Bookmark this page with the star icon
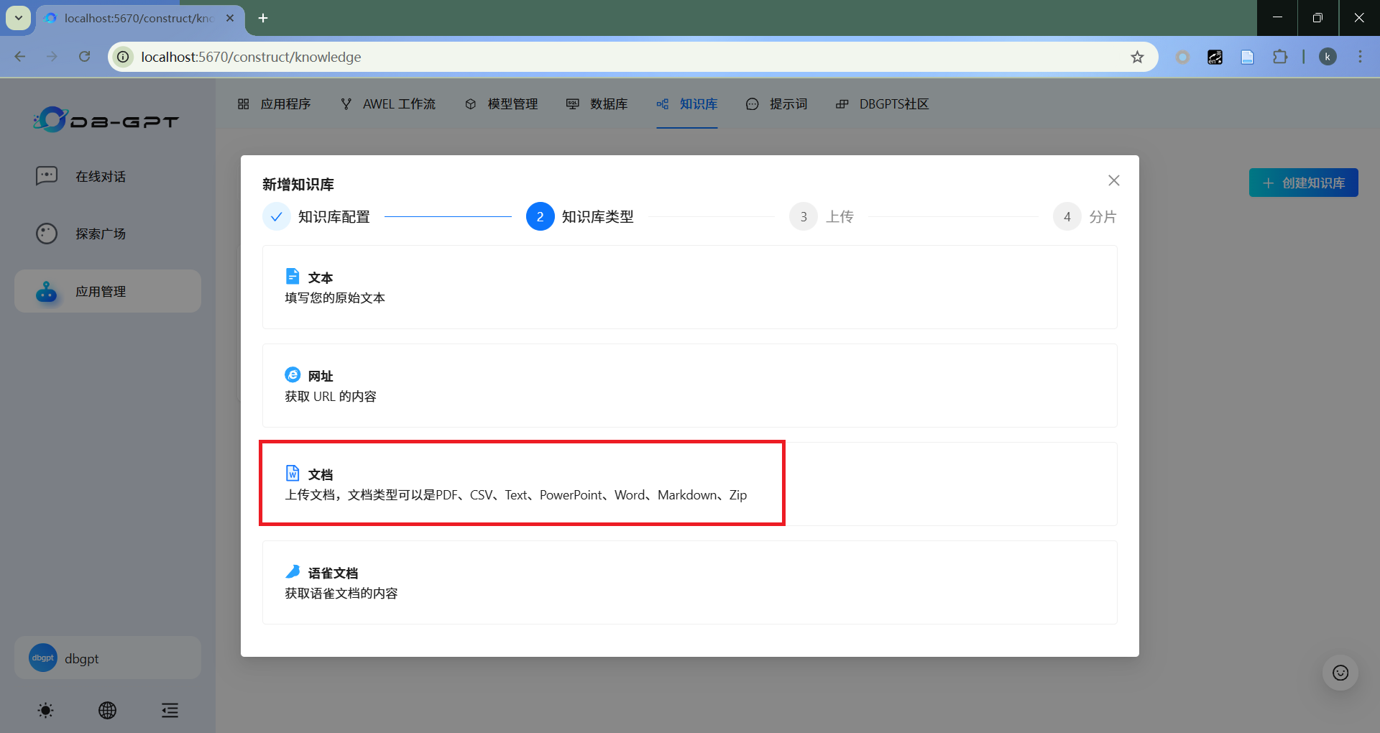Viewport: 1380px width, 733px height. [1137, 57]
